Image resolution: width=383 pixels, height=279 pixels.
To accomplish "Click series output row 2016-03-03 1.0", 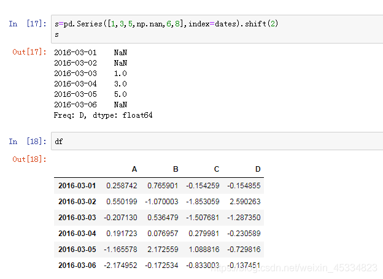I will [x=91, y=74].
